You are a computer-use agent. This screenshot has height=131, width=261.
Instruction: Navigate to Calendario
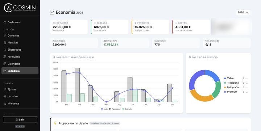coord(20,64)
